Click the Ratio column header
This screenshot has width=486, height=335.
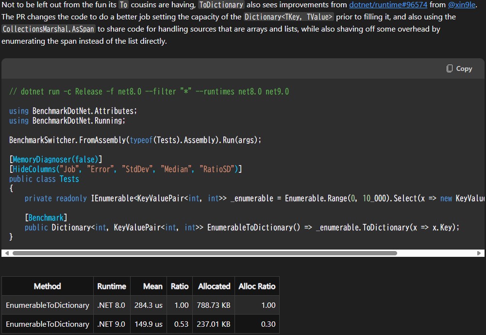click(180, 286)
